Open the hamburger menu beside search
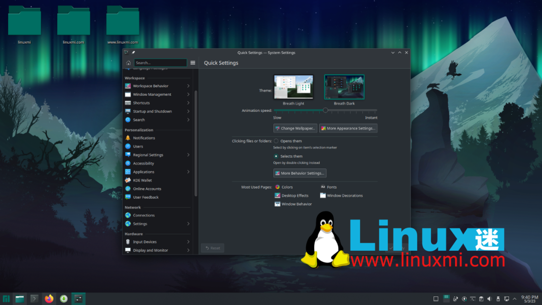This screenshot has height=305, width=542. (x=193, y=63)
